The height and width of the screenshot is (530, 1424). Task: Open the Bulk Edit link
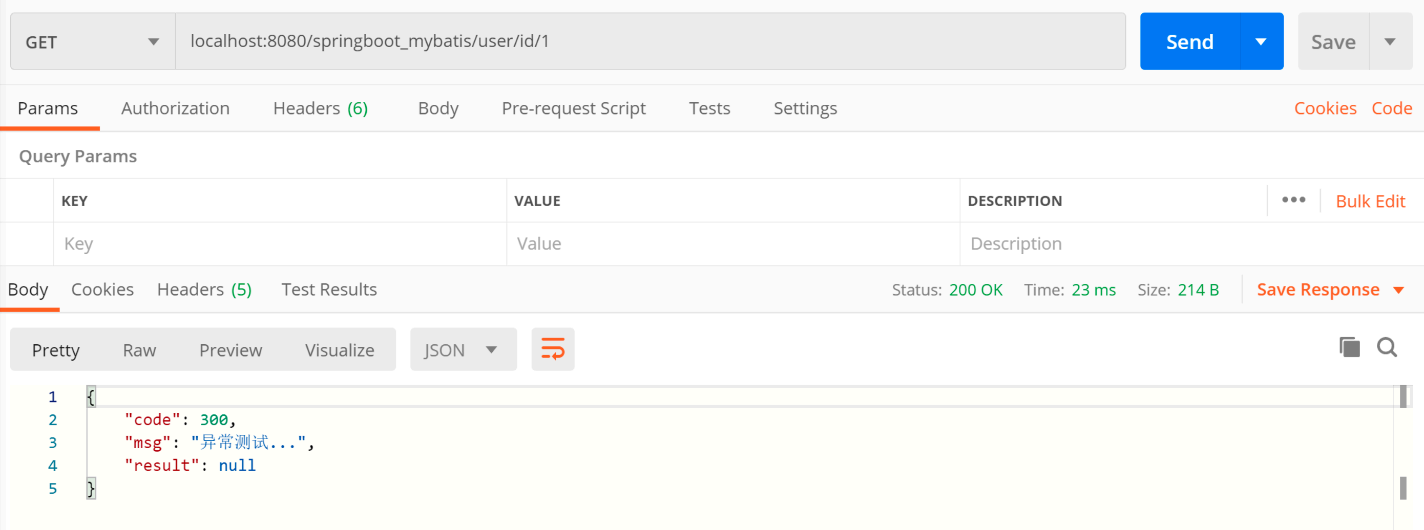click(x=1370, y=202)
